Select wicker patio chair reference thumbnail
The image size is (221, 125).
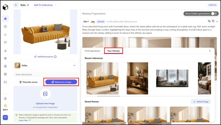[205, 78]
